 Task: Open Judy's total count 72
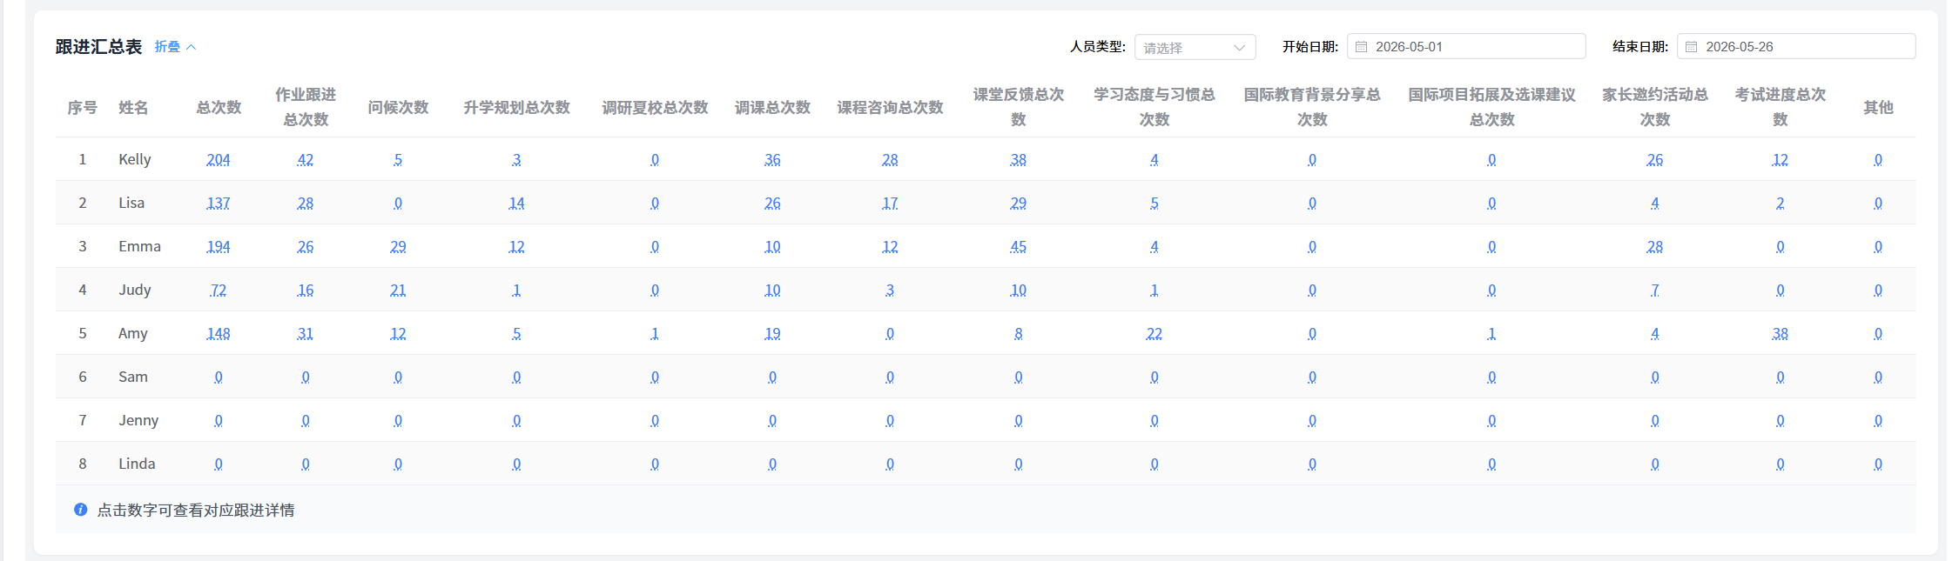click(x=219, y=291)
